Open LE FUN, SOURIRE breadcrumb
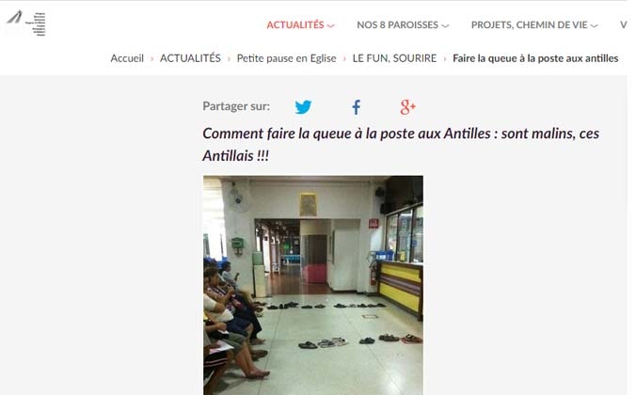The width and height of the screenshot is (635, 395). (x=394, y=58)
